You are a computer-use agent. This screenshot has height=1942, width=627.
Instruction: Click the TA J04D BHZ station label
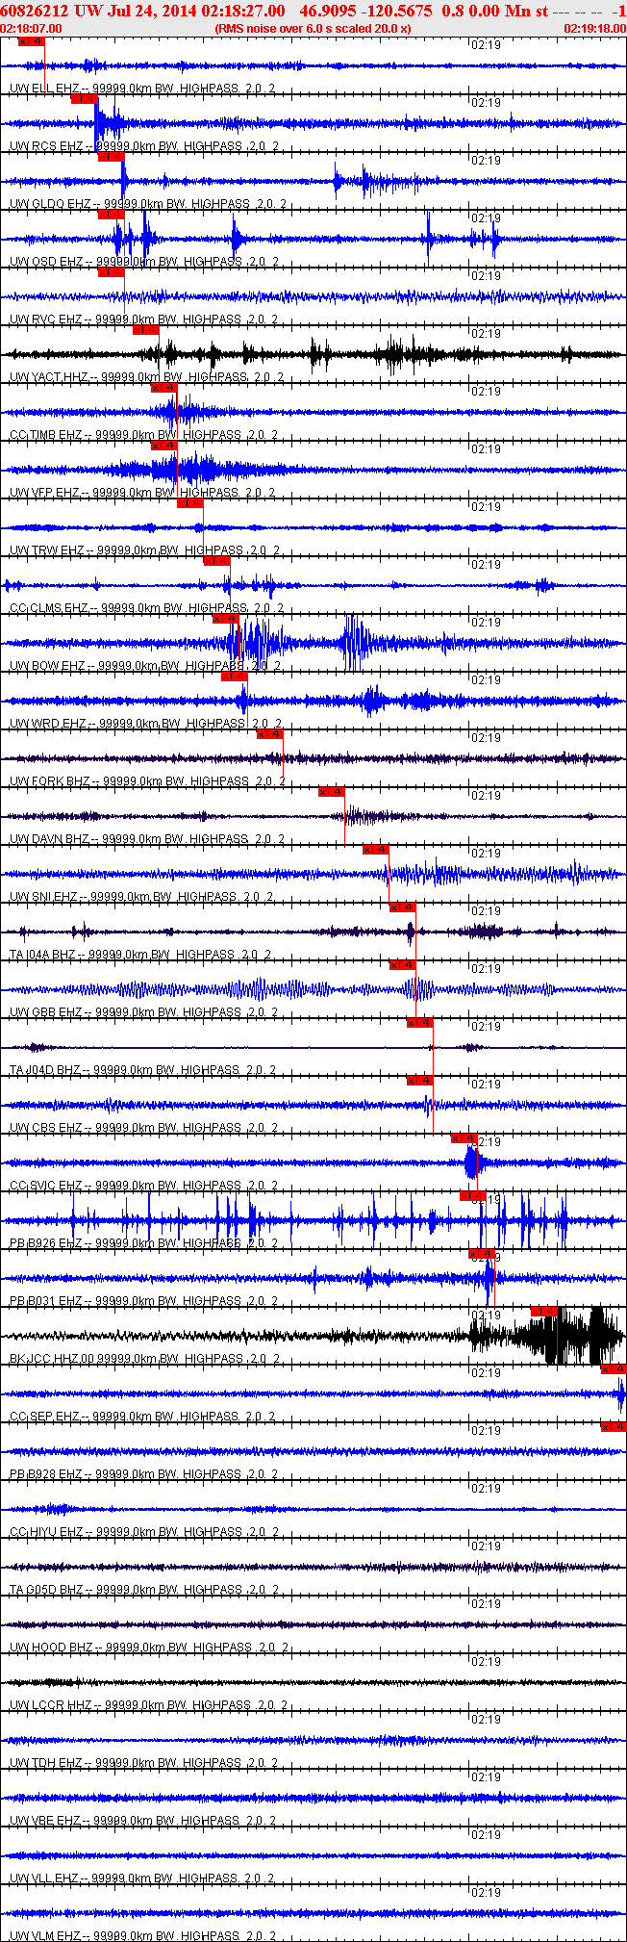(45, 1070)
